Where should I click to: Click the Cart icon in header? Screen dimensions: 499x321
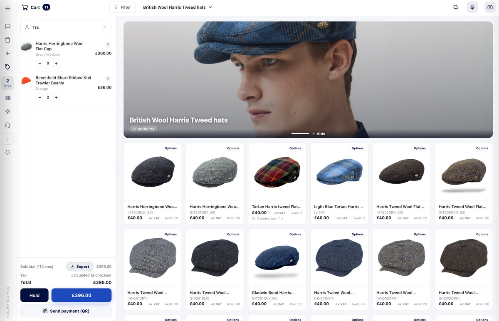tap(25, 7)
